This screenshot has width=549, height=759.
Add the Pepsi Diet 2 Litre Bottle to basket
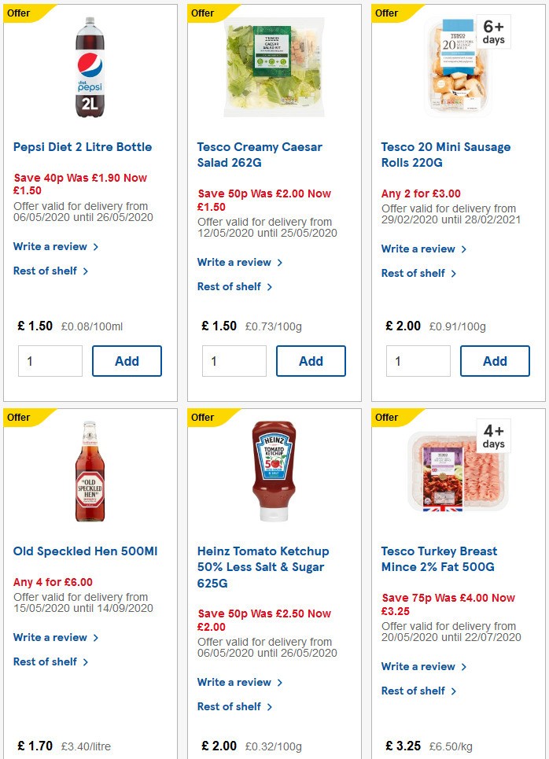point(127,361)
